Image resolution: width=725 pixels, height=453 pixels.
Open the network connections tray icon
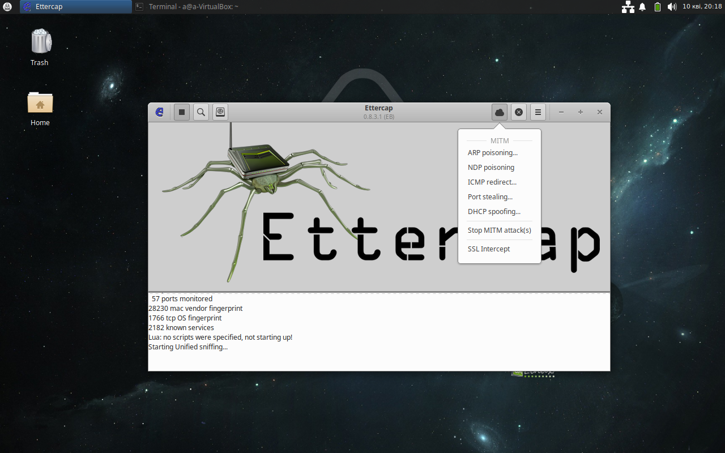pyautogui.click(x=628, y=7)
